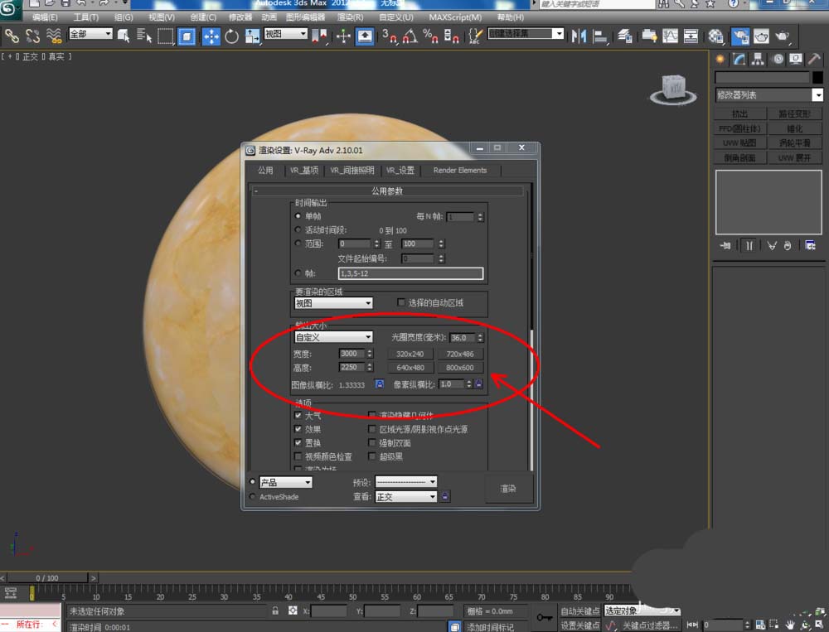Expand the 要渲染的区域 视图 dropdown

coord(334,303)
